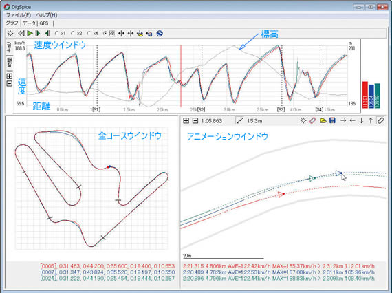Viewport: 392px width, 293px height.
Task: Open the blue globe icon in toolbar
Action: point(160,33)
